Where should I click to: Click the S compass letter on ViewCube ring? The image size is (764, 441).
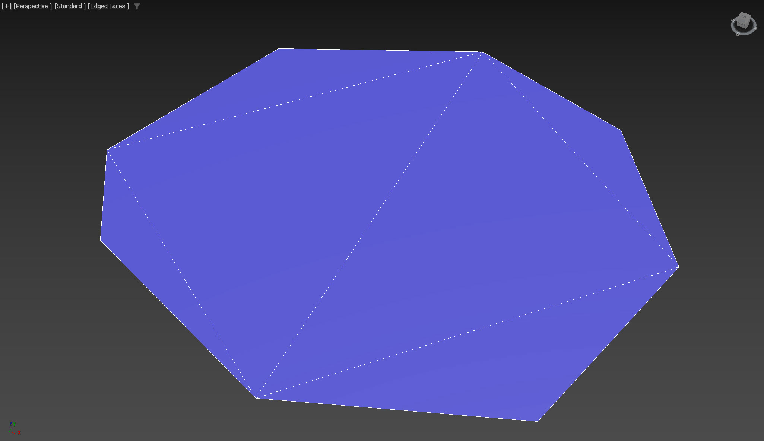738,34
